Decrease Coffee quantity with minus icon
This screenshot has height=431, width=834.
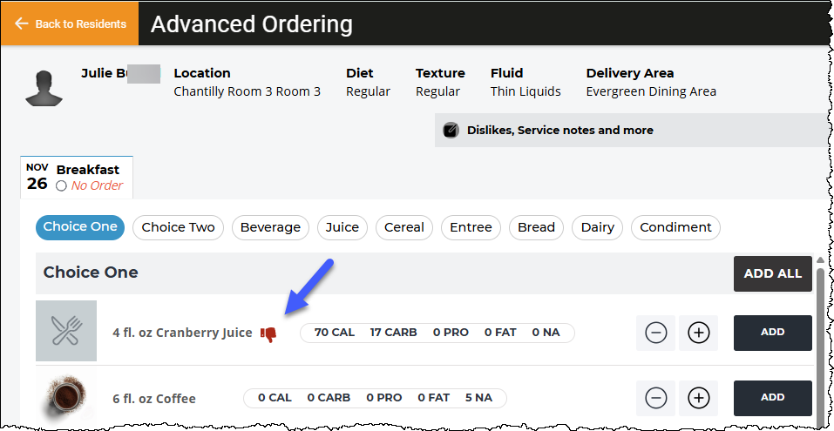pos(656,398)
